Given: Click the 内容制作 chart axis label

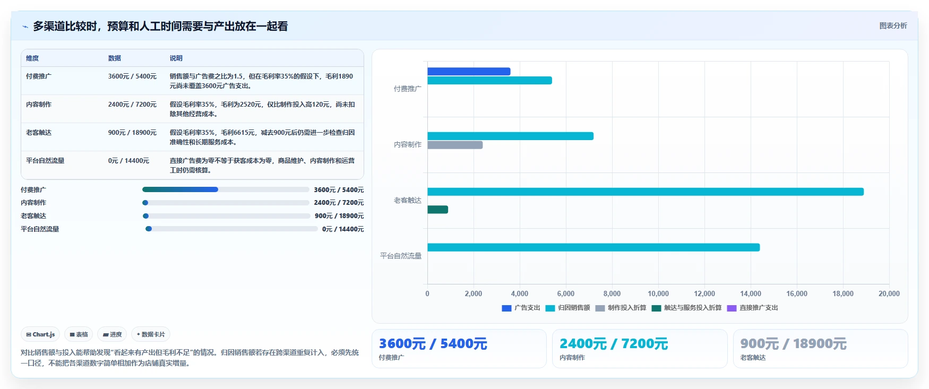Looking at the screenshot, I should [408, 145].
